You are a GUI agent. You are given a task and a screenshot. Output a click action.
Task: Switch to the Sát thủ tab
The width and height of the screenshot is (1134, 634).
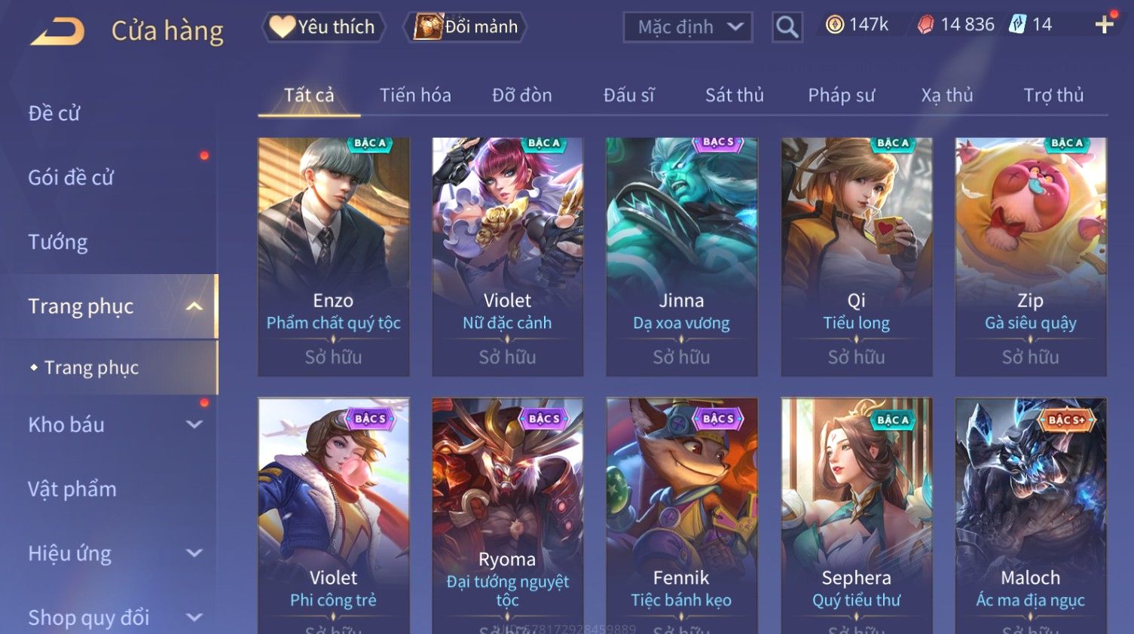[735, 96]
